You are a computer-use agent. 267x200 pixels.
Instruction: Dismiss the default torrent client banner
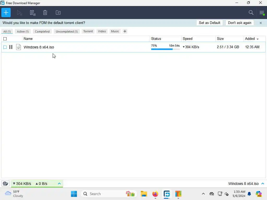(260, 23)
